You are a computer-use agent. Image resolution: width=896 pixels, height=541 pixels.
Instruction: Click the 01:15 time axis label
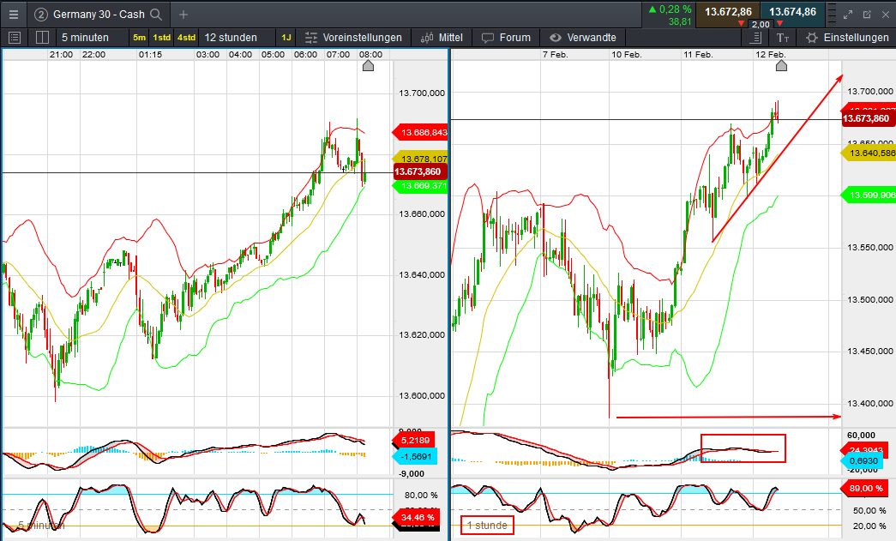pyautogui.click(x=150, y=54)
